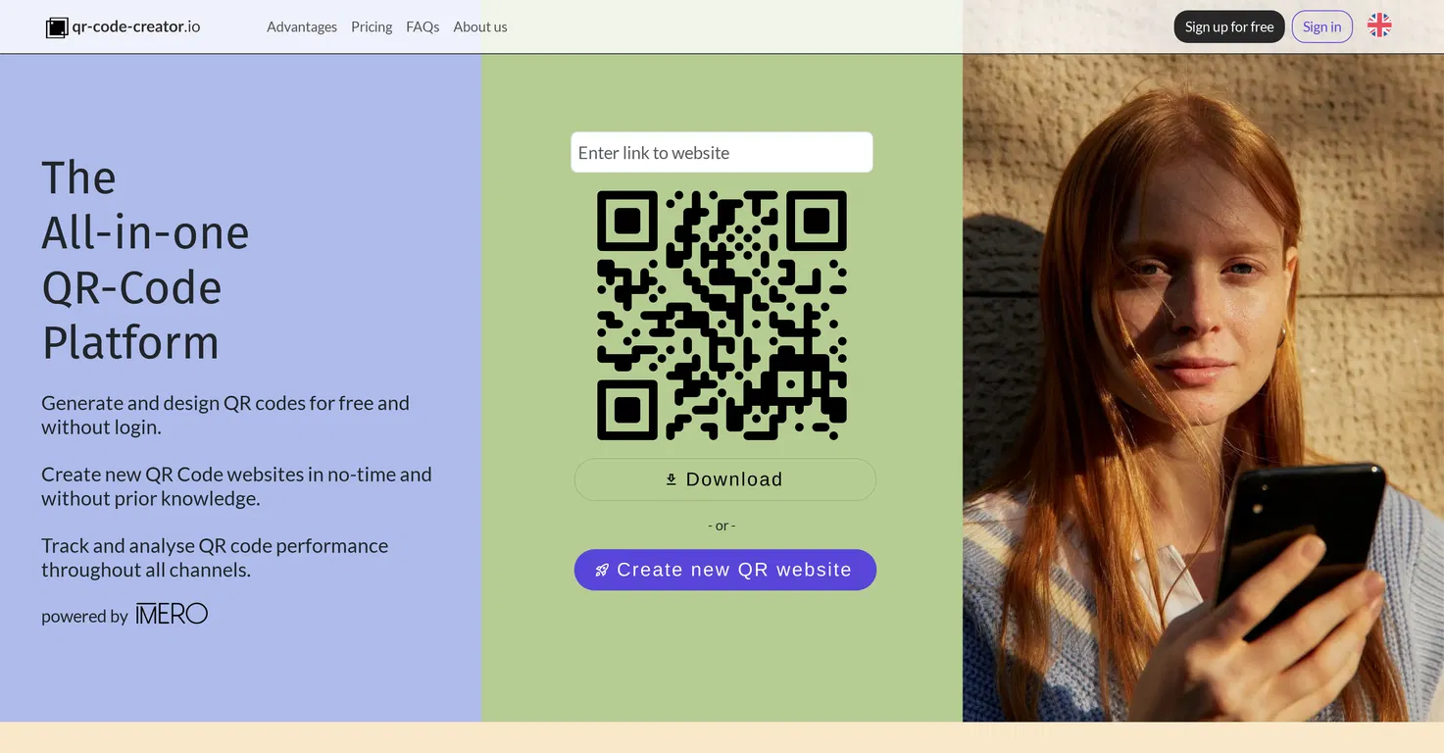Click 'Track and analyse QR code performance' text

click(x=215, y=557)
